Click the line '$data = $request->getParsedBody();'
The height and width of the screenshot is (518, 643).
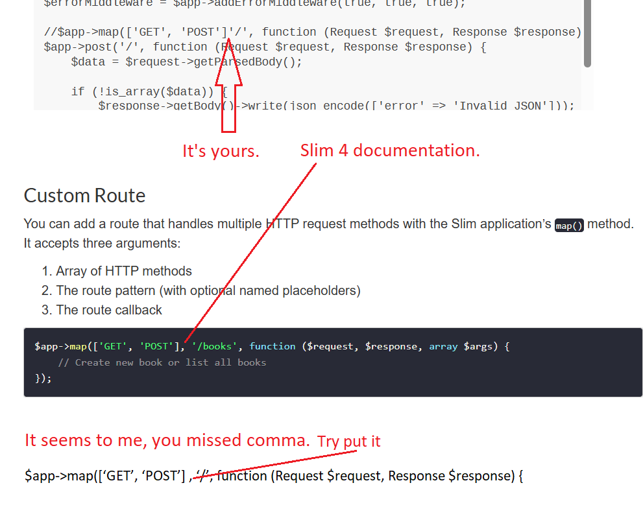click(187, 62)
